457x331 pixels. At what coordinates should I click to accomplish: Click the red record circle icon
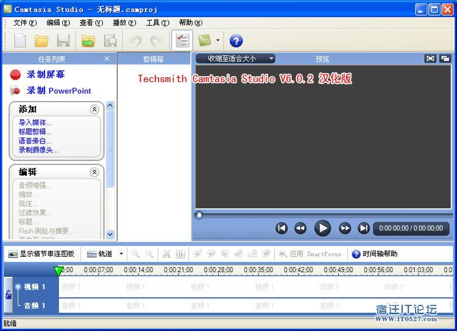click(x=15, y=75)
